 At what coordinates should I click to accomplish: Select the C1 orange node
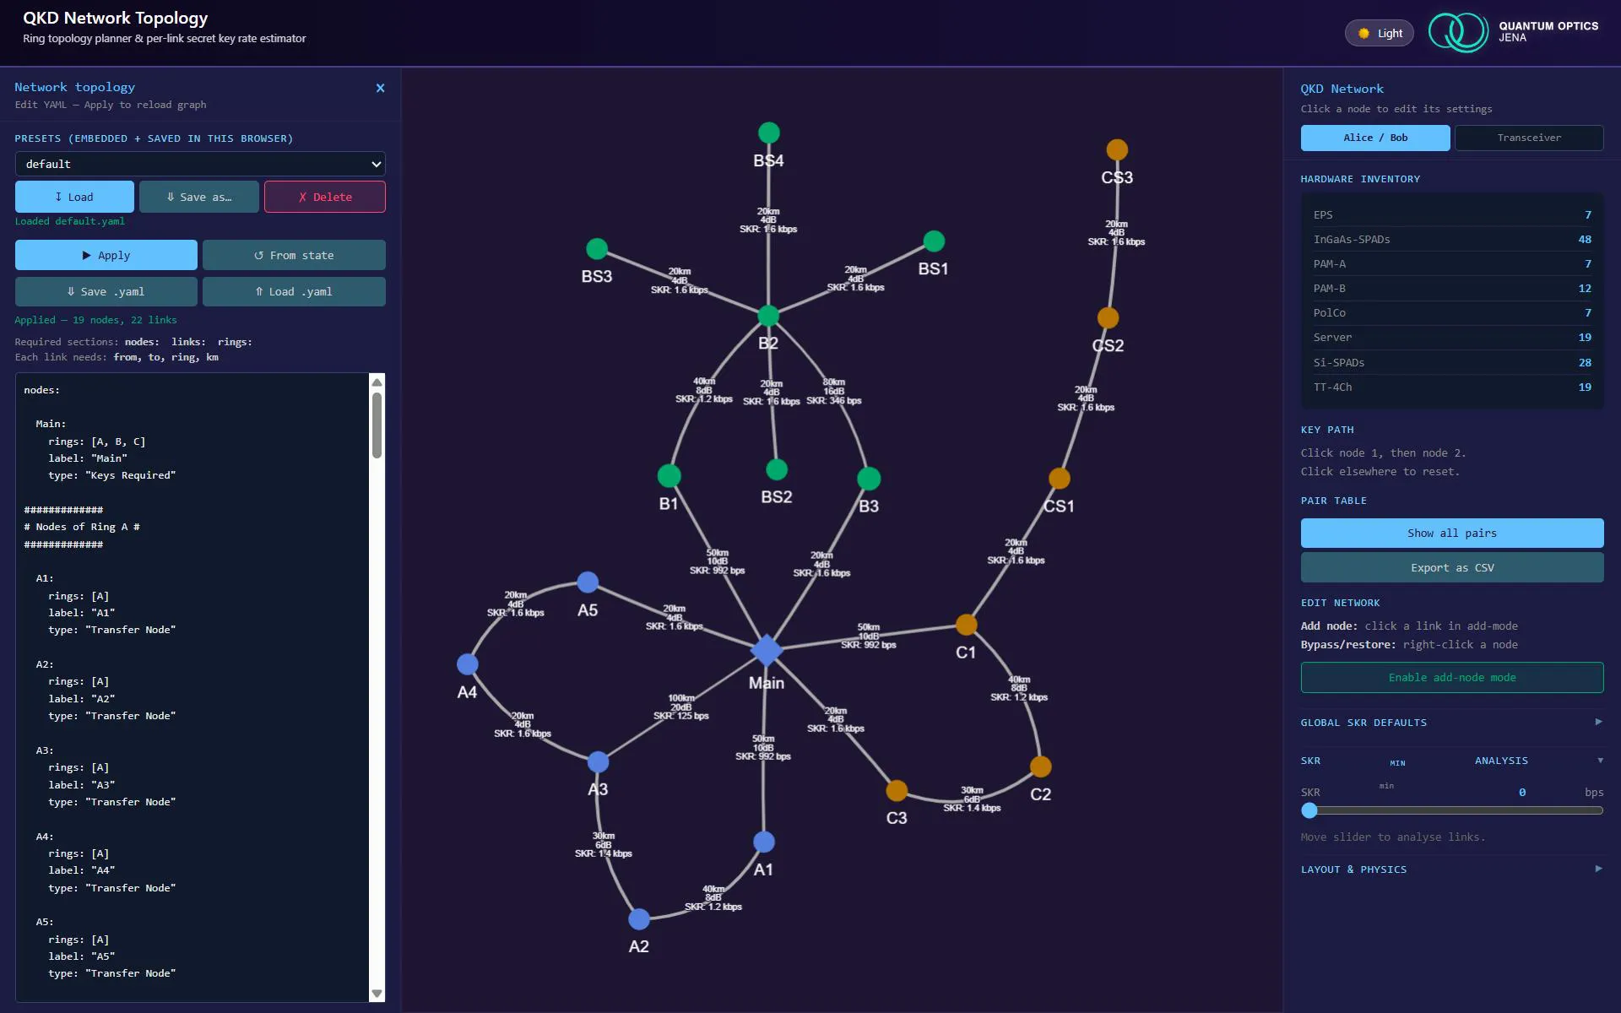pos(966,625)
